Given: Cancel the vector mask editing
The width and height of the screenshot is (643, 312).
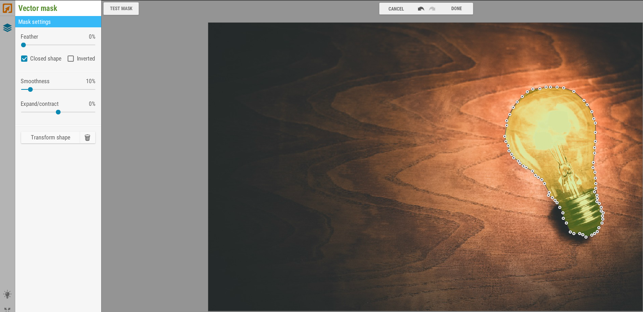Looking at the screenshot, I should pos(396,9).
